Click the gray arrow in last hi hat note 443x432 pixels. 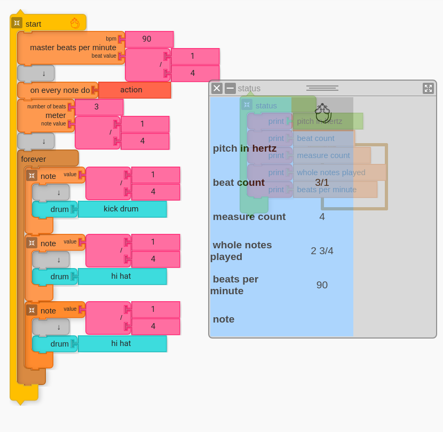(51, 327)
